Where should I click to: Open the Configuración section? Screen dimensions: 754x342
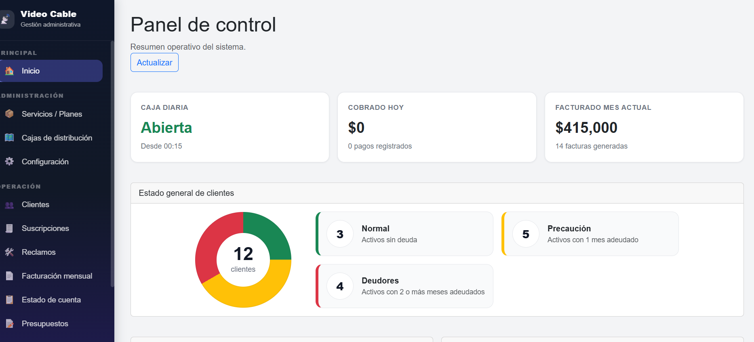[51, 162]
